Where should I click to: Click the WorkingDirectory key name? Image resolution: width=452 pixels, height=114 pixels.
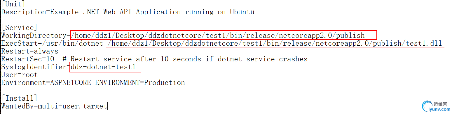[34, 35]
